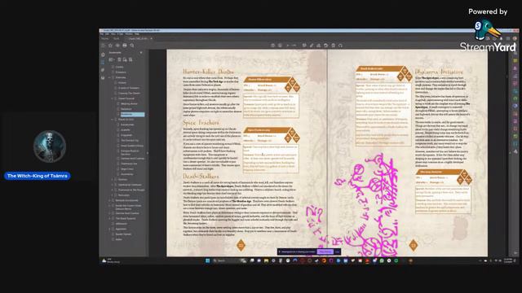Open the bookmarks options dropdown
Image resolution: width=522 pixels, height=293 pixels.
[112, 59]
